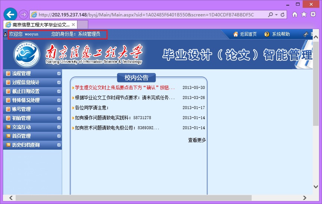Click the 系统管理员 identity text

pos(89,34)
